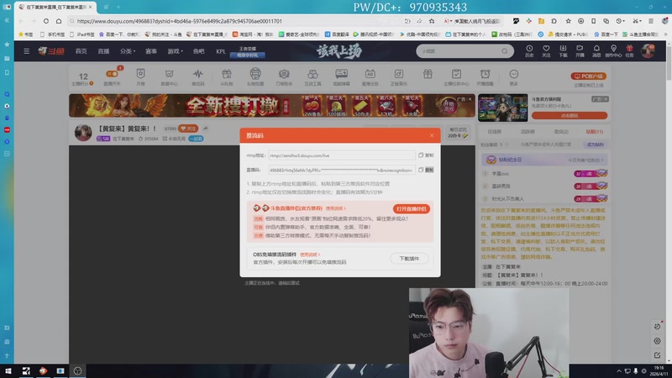Open the OBS icon in taskbar
This screenshot has width=672, height=378.
pyautogui.click(x=77, y=370)
